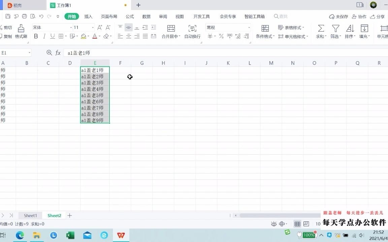The image size is (388, 242).
Task: Click the add new sheet plus button
Action: (69, 215)
